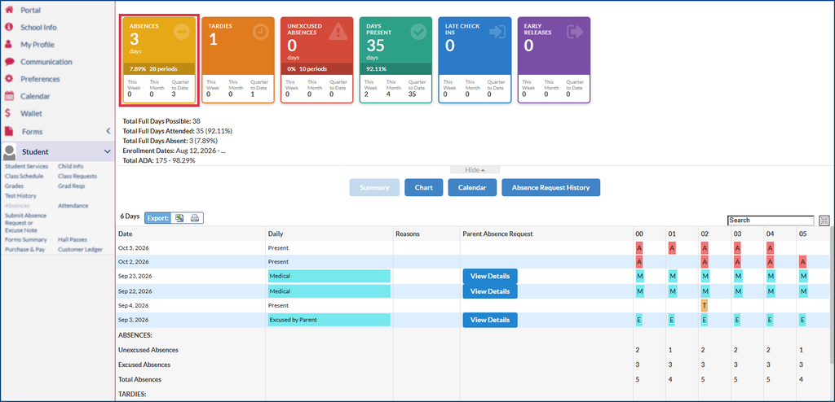
Task: Click the Sep 23 Medical daily cell
Action: coord(329,277)
